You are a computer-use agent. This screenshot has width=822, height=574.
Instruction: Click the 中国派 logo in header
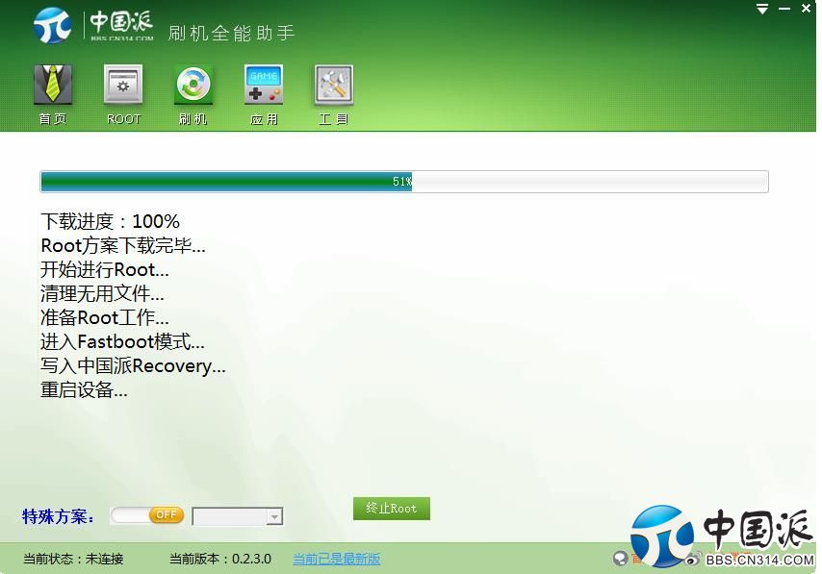(94, 25)
